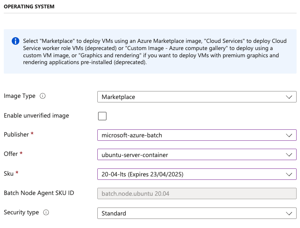Viewport: 300px width, 228px height.
Task: Click the Publisher field label
Action: [16, 135]
